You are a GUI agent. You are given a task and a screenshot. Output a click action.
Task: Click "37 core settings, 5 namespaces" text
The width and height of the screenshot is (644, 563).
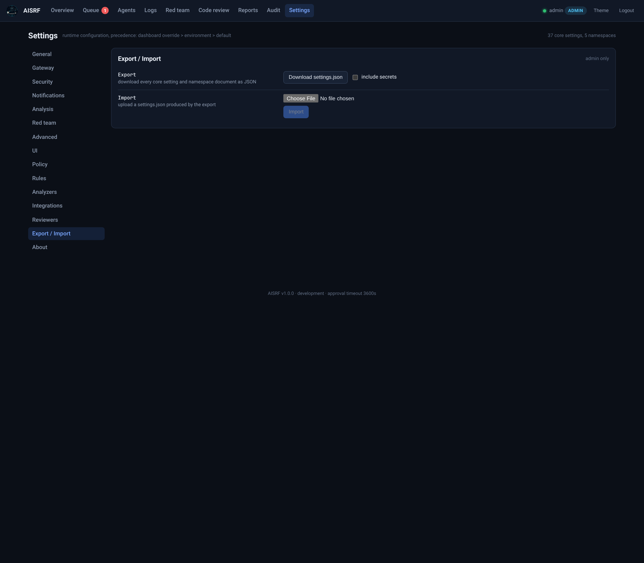coord(581,35)
